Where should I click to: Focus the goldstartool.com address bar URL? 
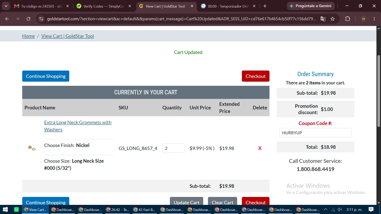click(x=182, y=19)
